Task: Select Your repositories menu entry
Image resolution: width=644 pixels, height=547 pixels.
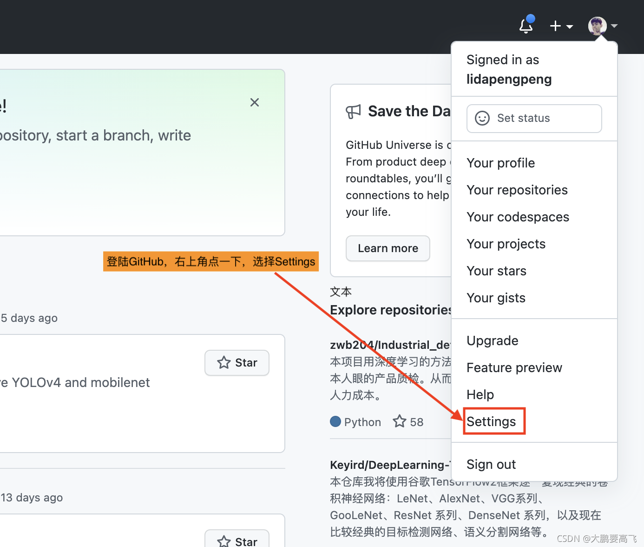Action: coord(517,190)
